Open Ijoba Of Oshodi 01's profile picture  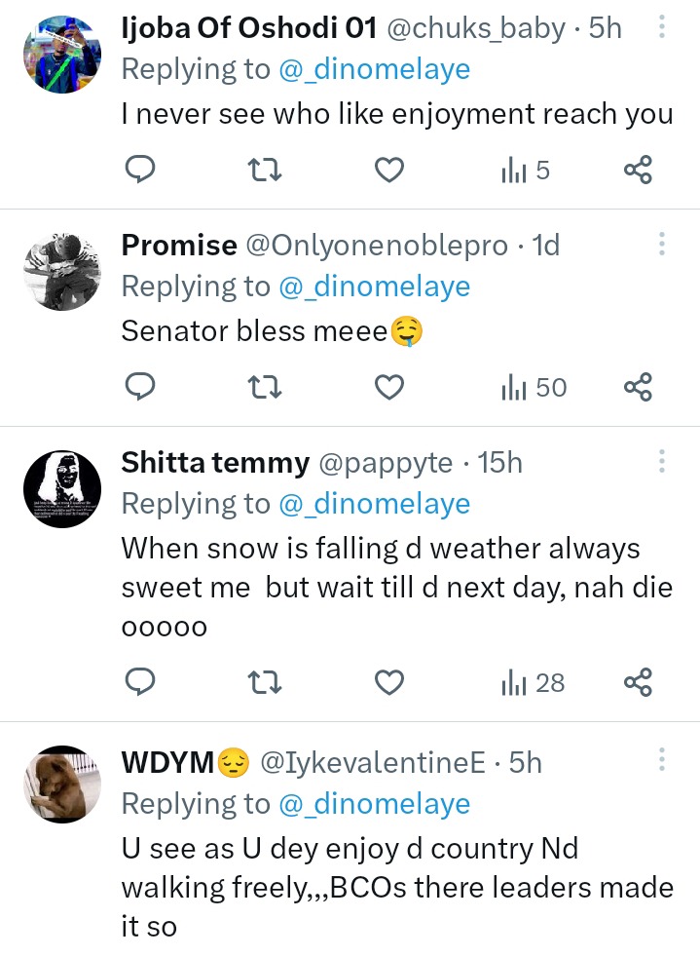point(60,55)
